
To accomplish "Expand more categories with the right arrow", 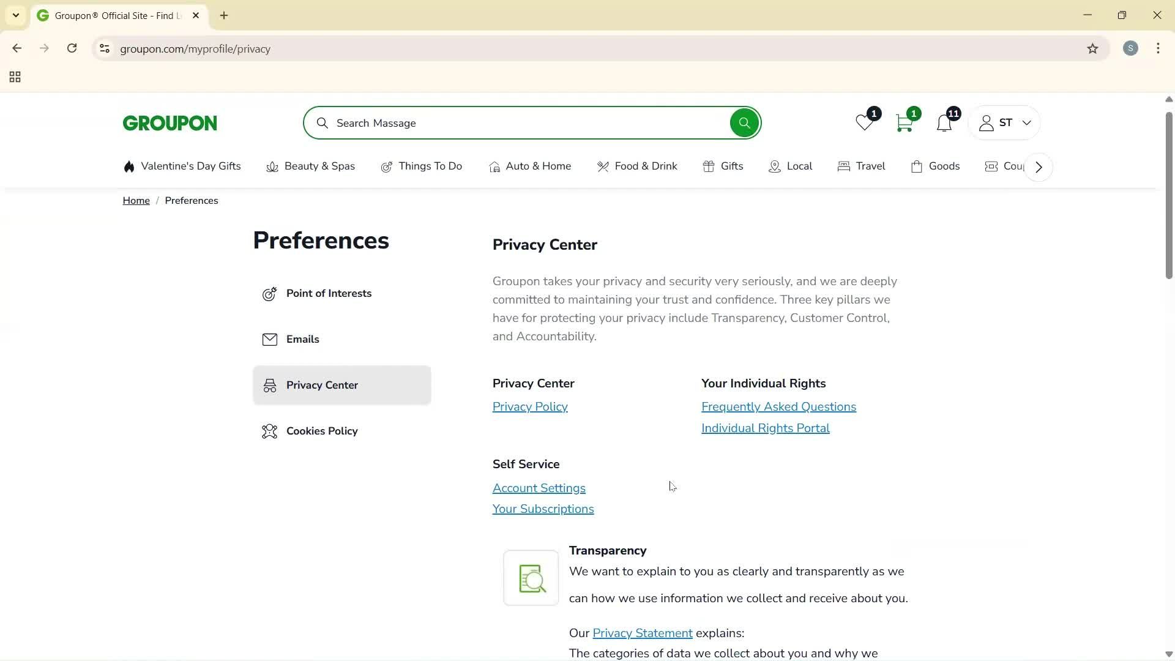I will pyautogui.click(x=1038, y=166).
